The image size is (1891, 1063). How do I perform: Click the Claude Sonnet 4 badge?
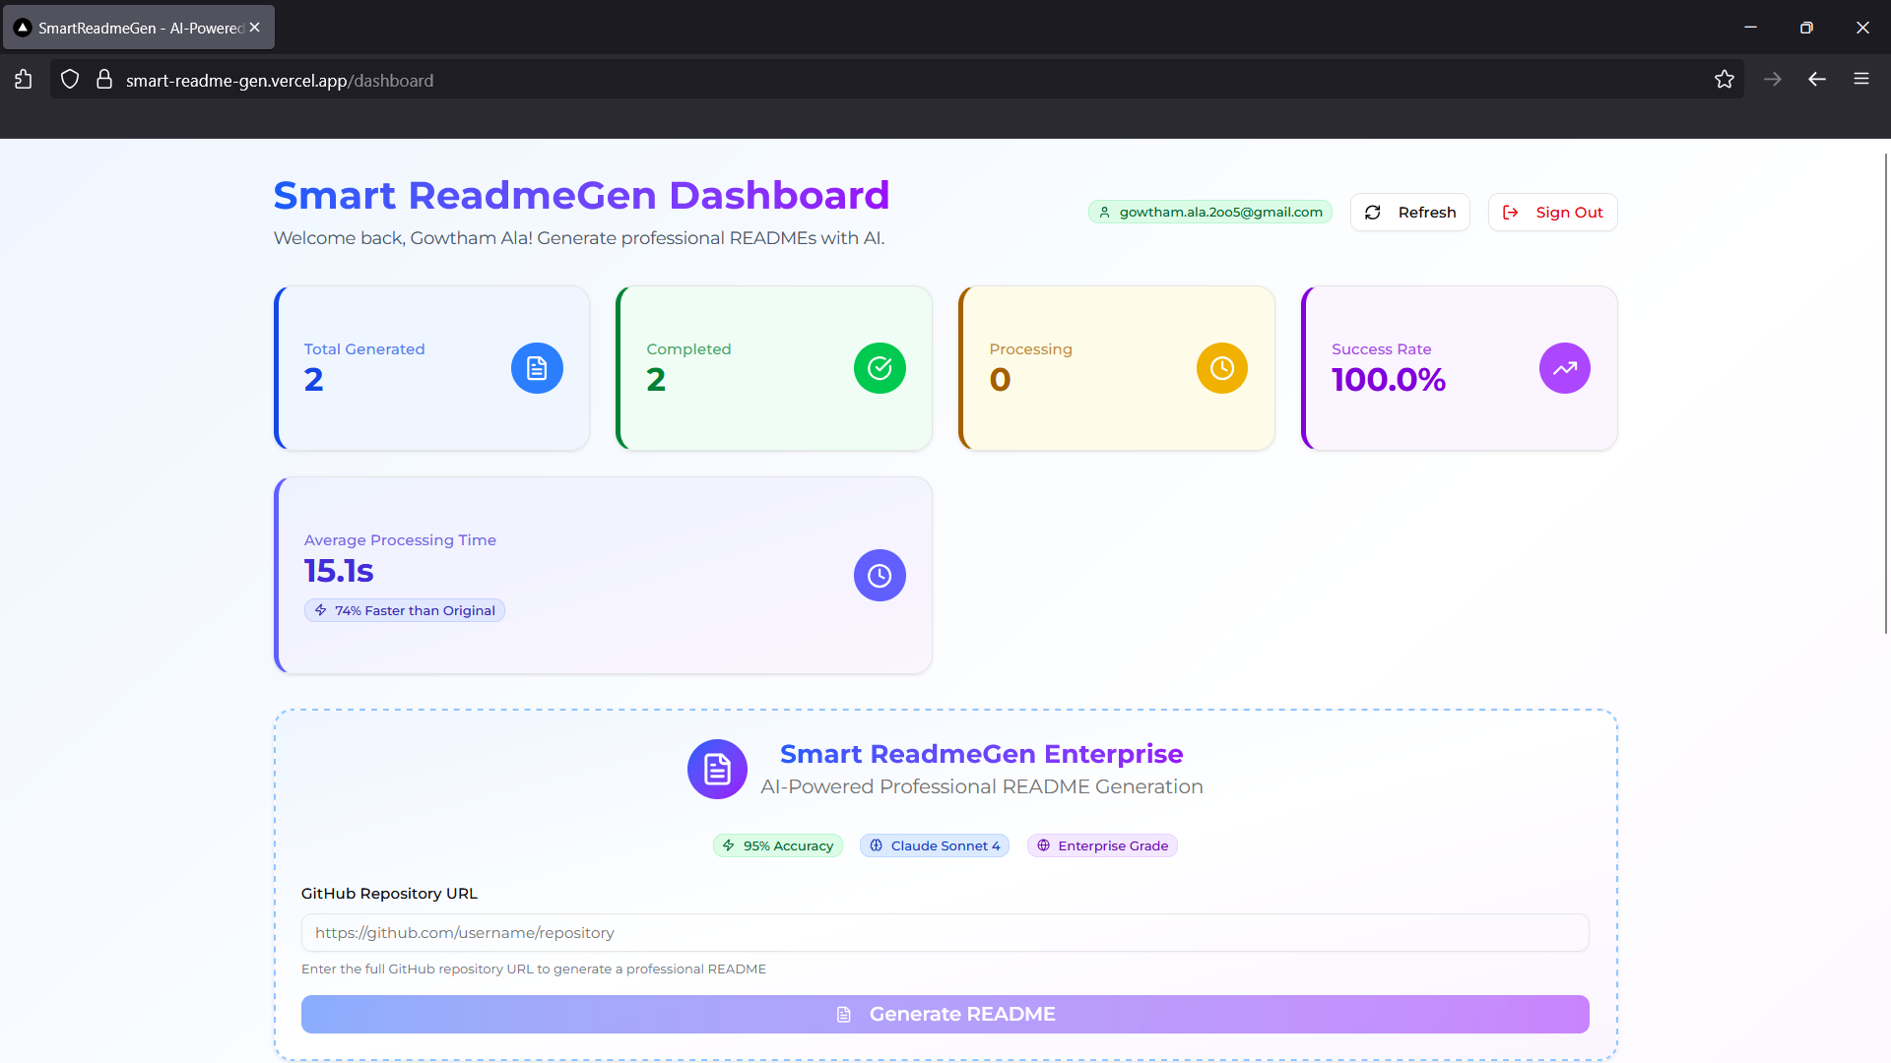click(x=934, y=845)
